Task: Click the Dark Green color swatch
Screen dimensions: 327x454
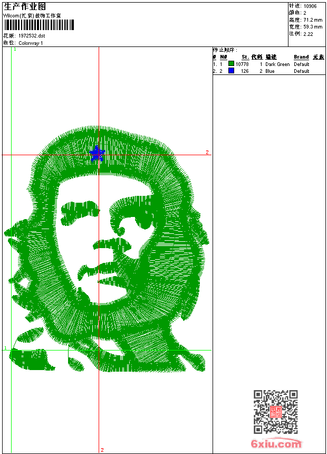Action: pyautogui.click(x=231, y=63)
